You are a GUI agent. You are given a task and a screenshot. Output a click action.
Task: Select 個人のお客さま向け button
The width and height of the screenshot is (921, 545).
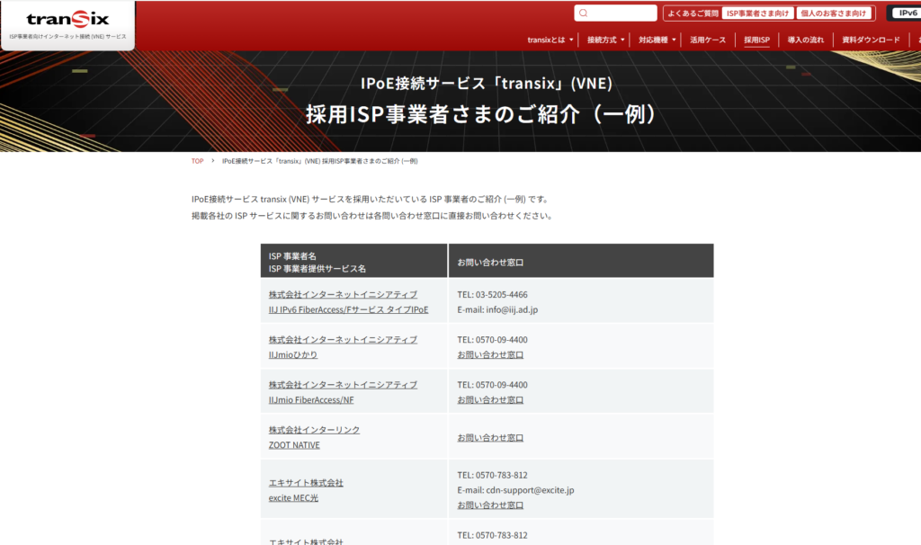(834, 13)
